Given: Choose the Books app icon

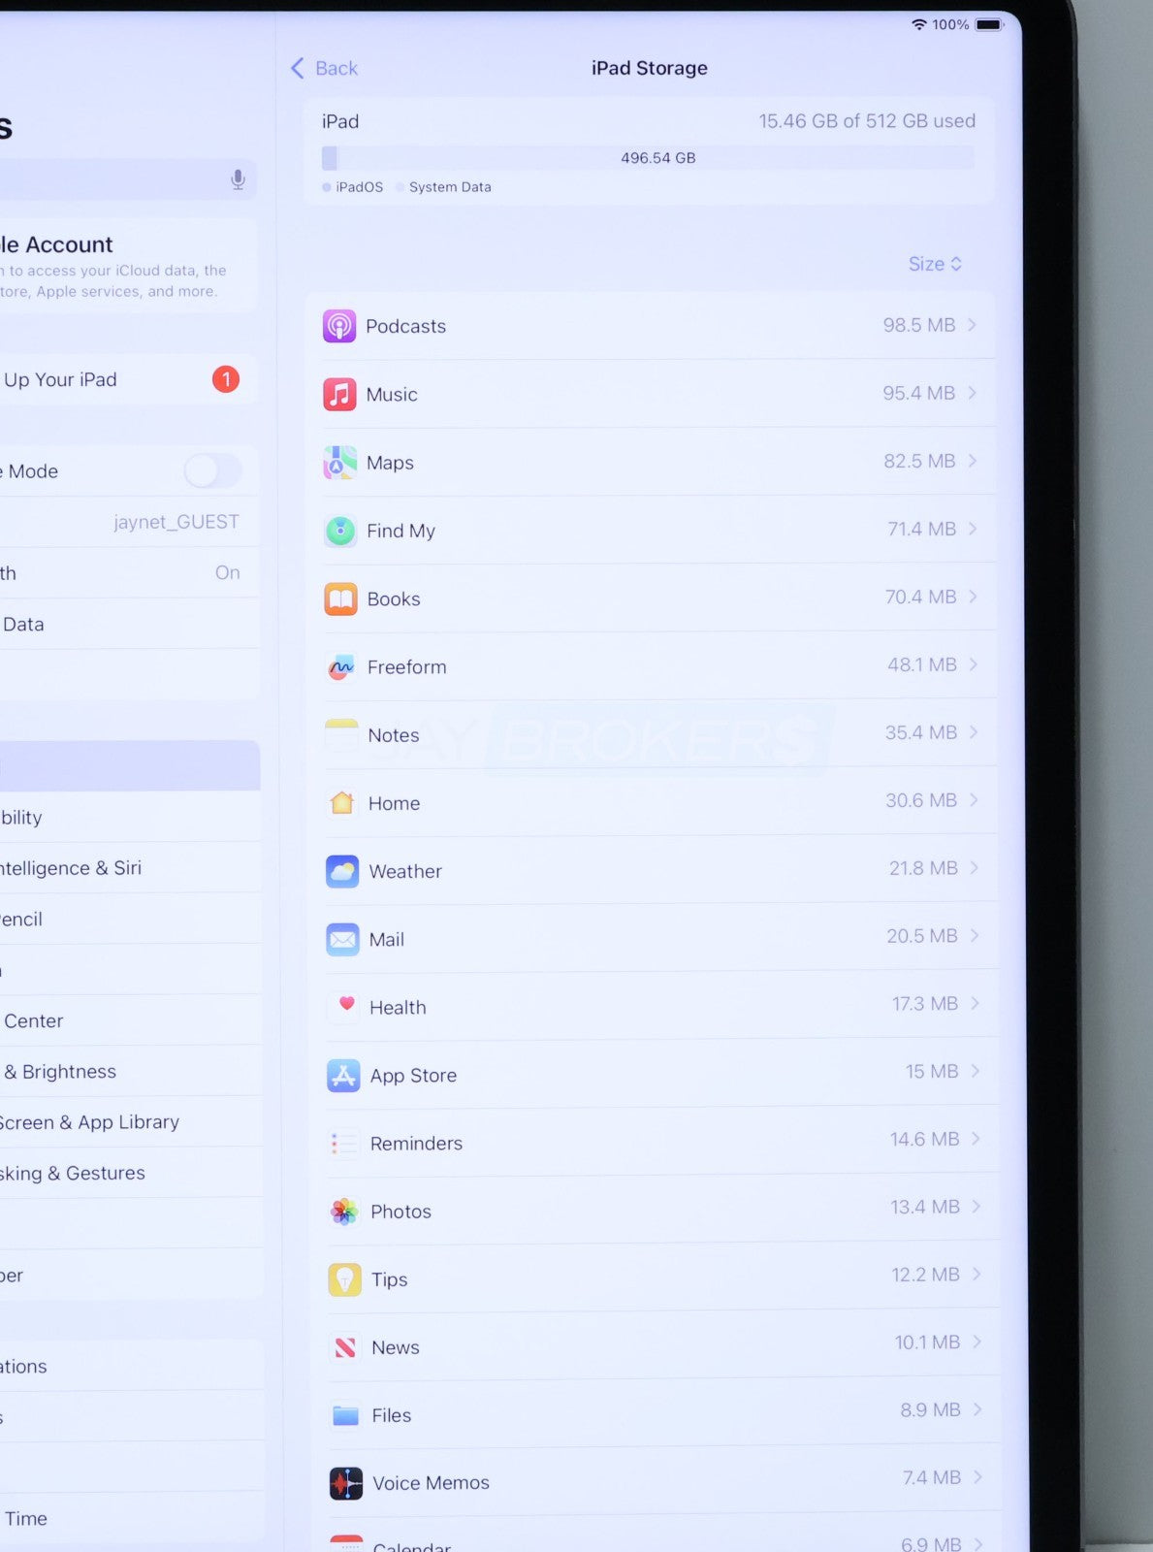Looking at the screenshot, I should [x=340, y=599].
